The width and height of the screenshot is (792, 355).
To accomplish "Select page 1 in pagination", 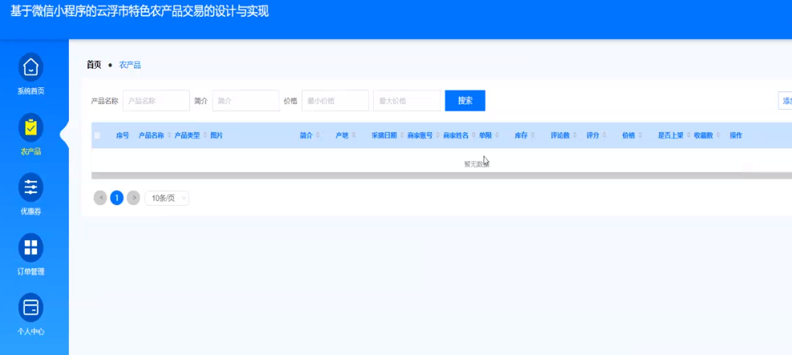I will coord(116,198).
